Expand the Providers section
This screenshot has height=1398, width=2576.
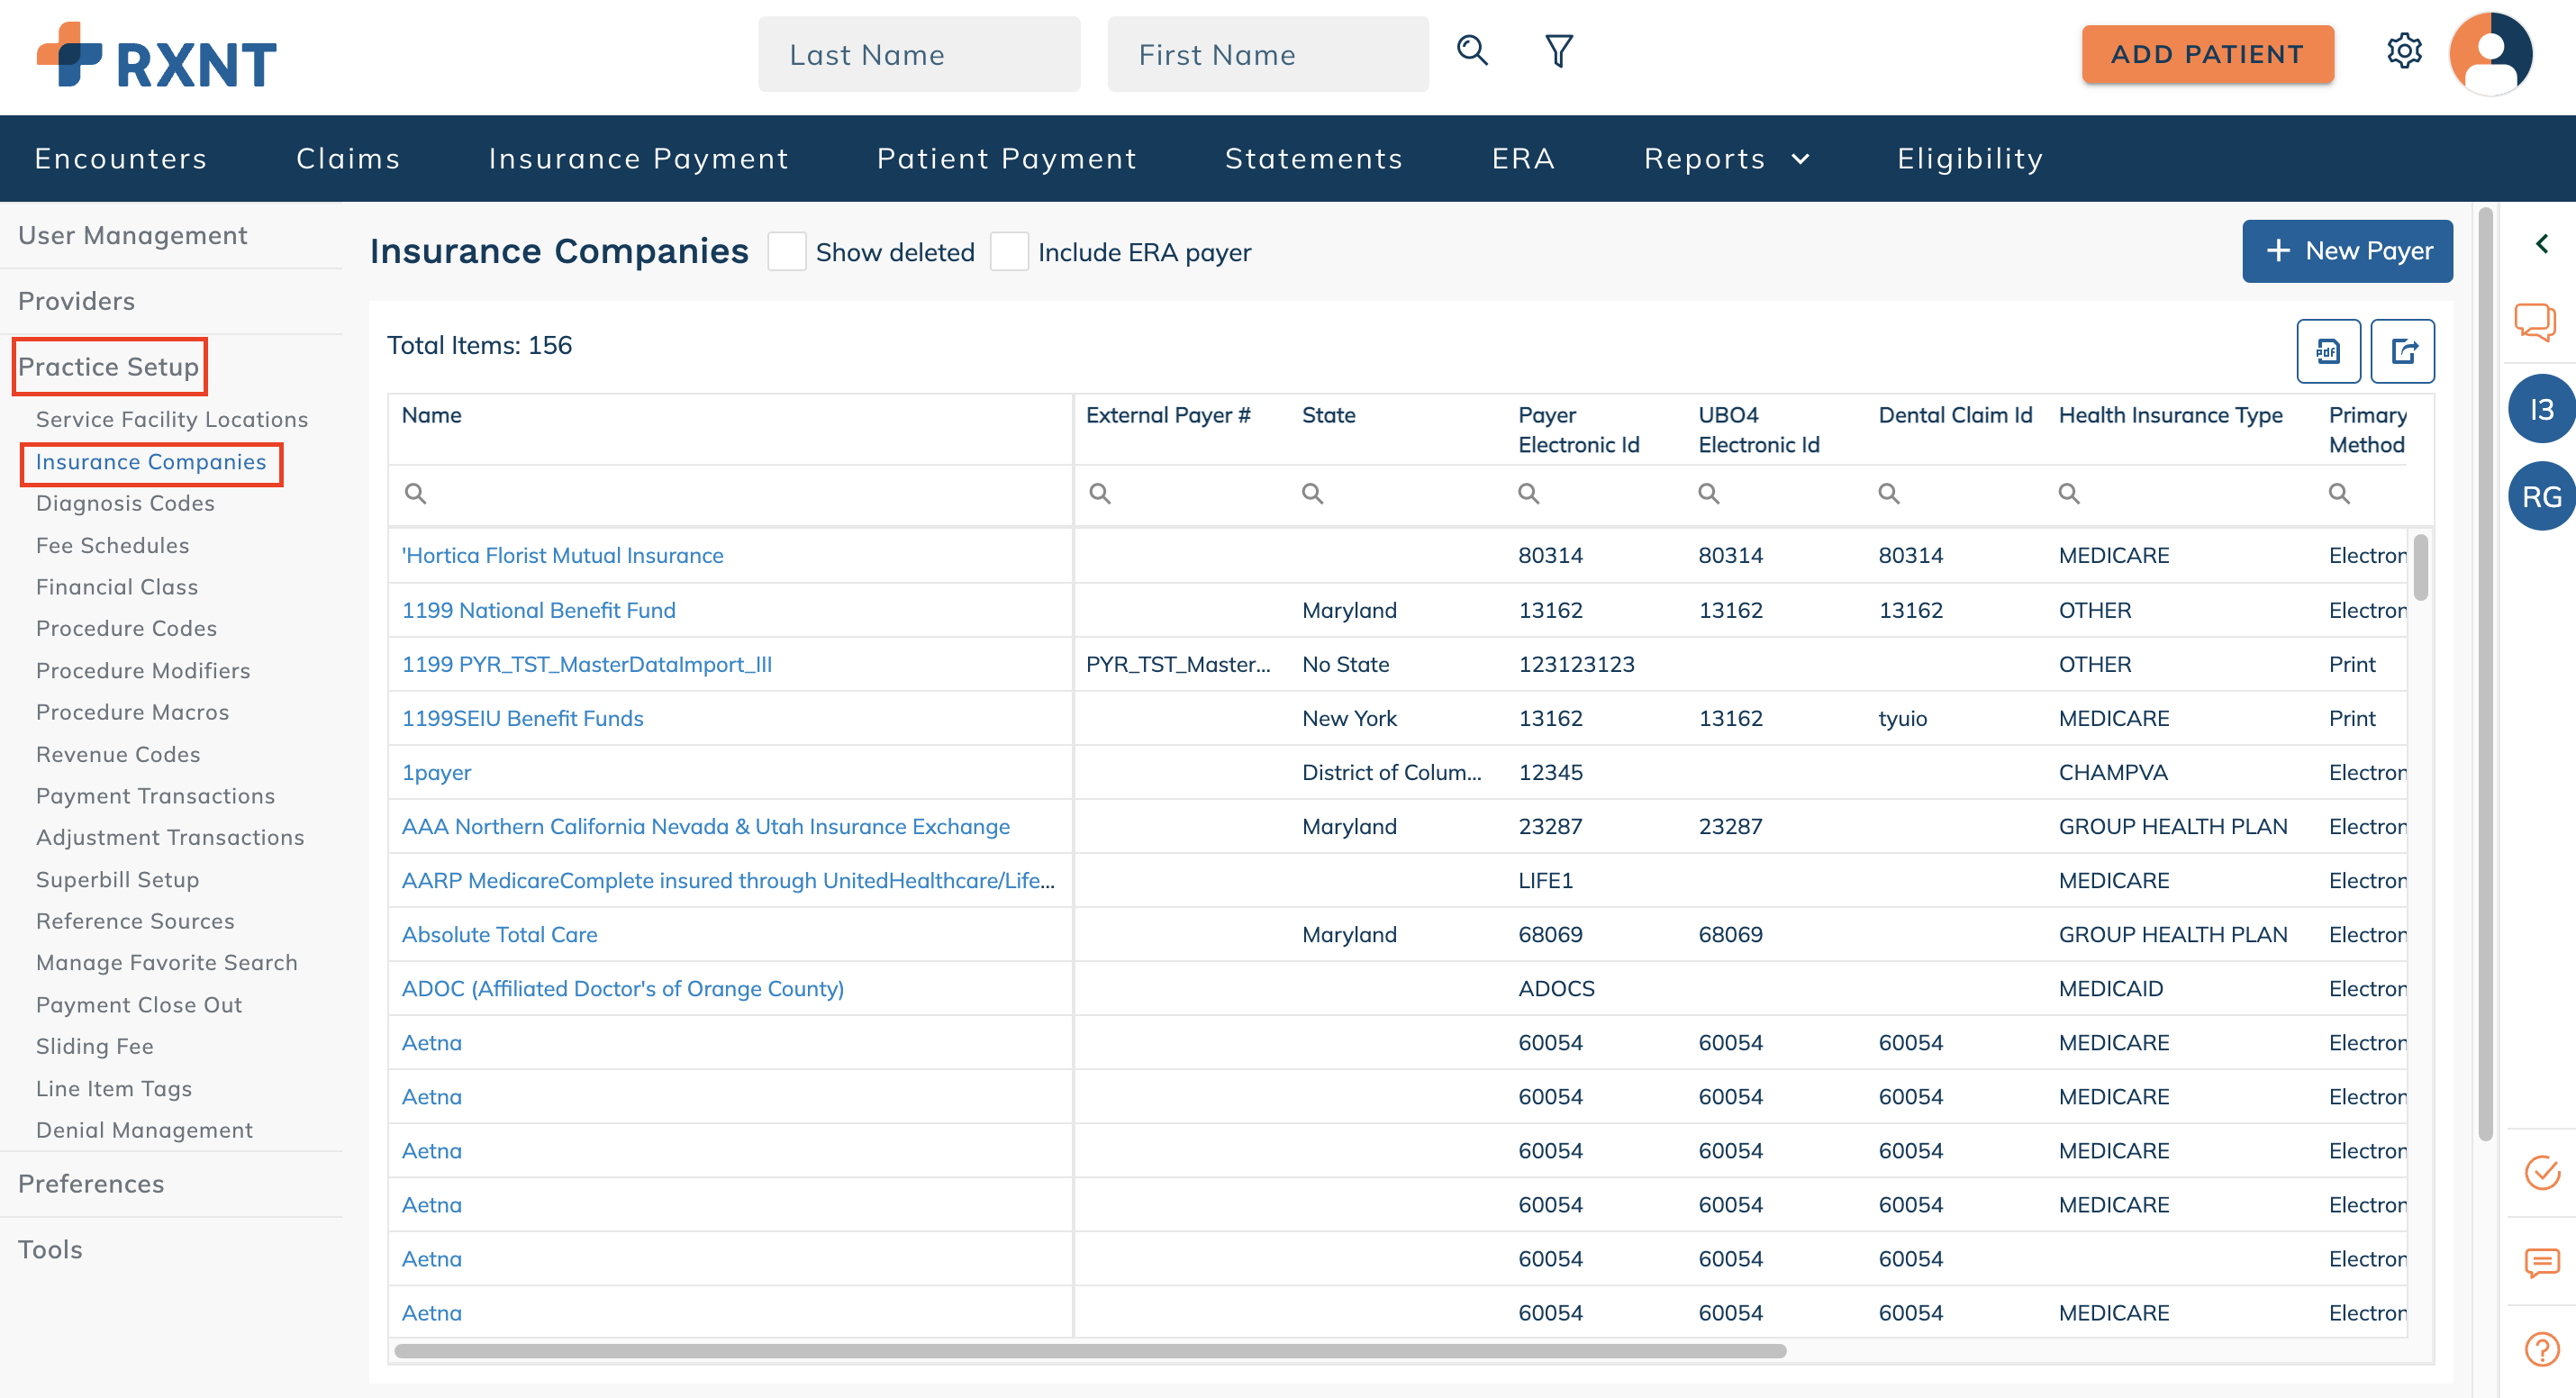76,301
